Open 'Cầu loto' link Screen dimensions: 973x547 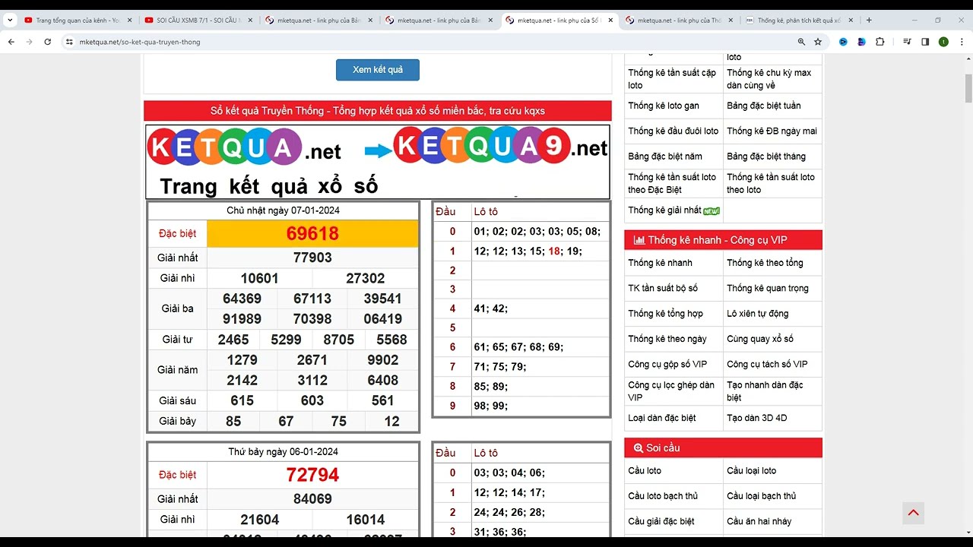coord(645,471)
